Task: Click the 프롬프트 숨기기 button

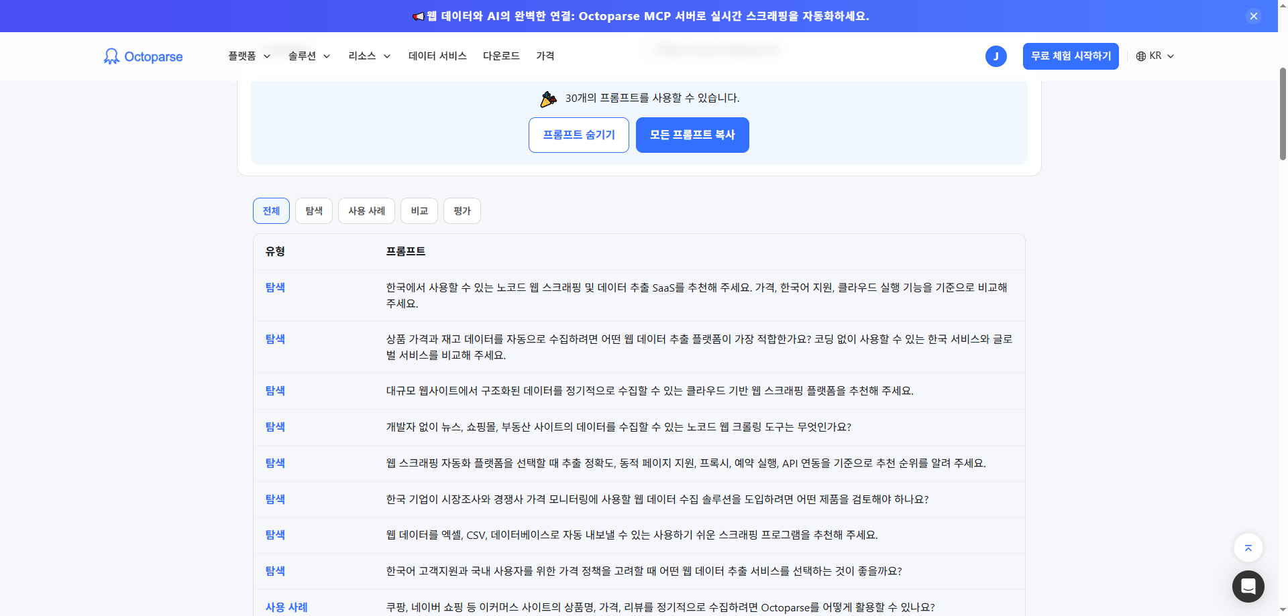Action: click(579, 135)
